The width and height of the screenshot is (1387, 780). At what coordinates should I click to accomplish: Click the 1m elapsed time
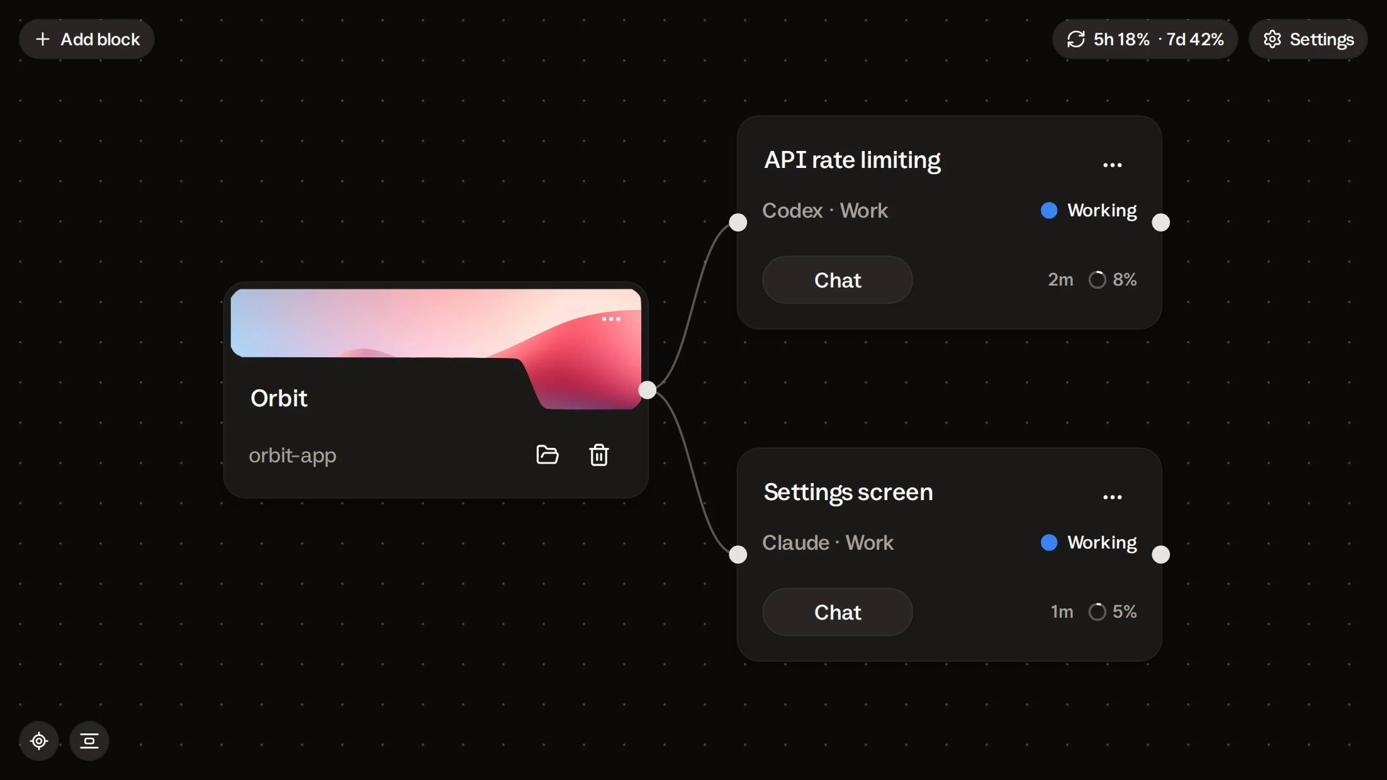point(1062,612)
